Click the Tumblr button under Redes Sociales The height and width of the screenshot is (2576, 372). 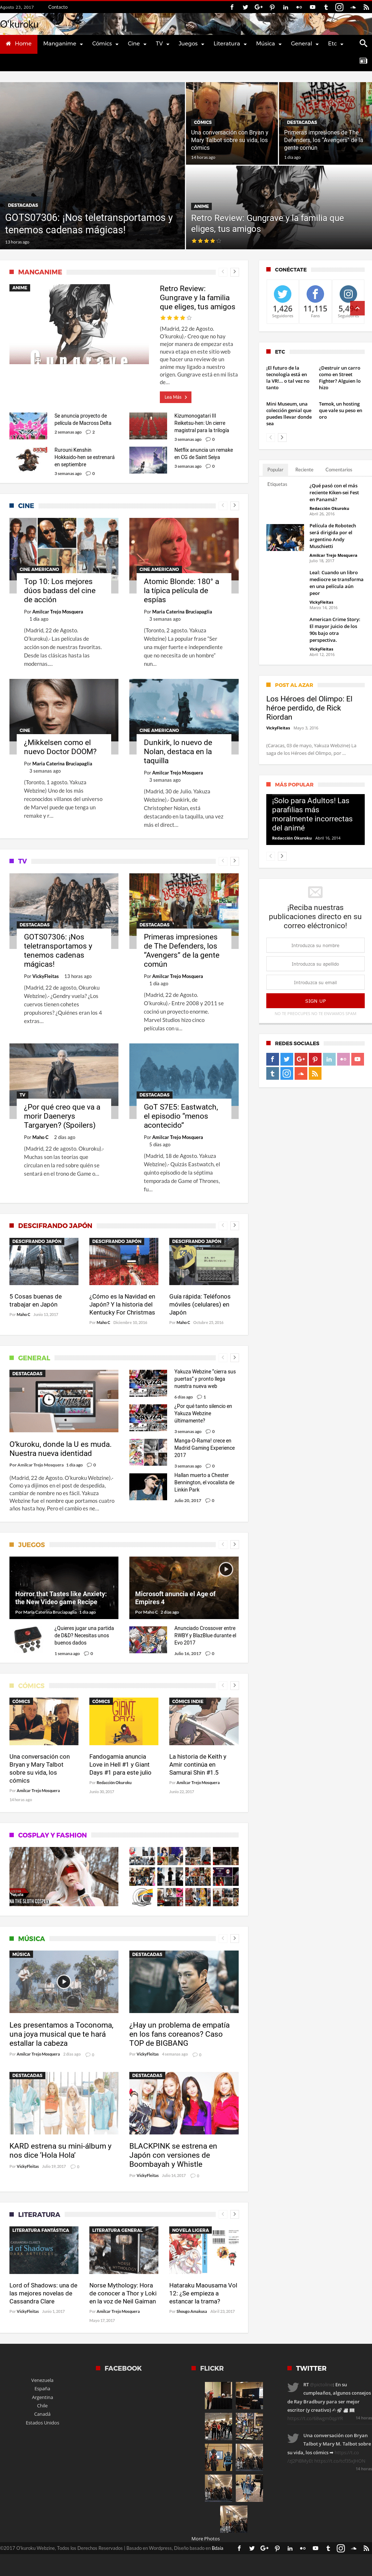pyautogui.click(x=272, y=1073)
